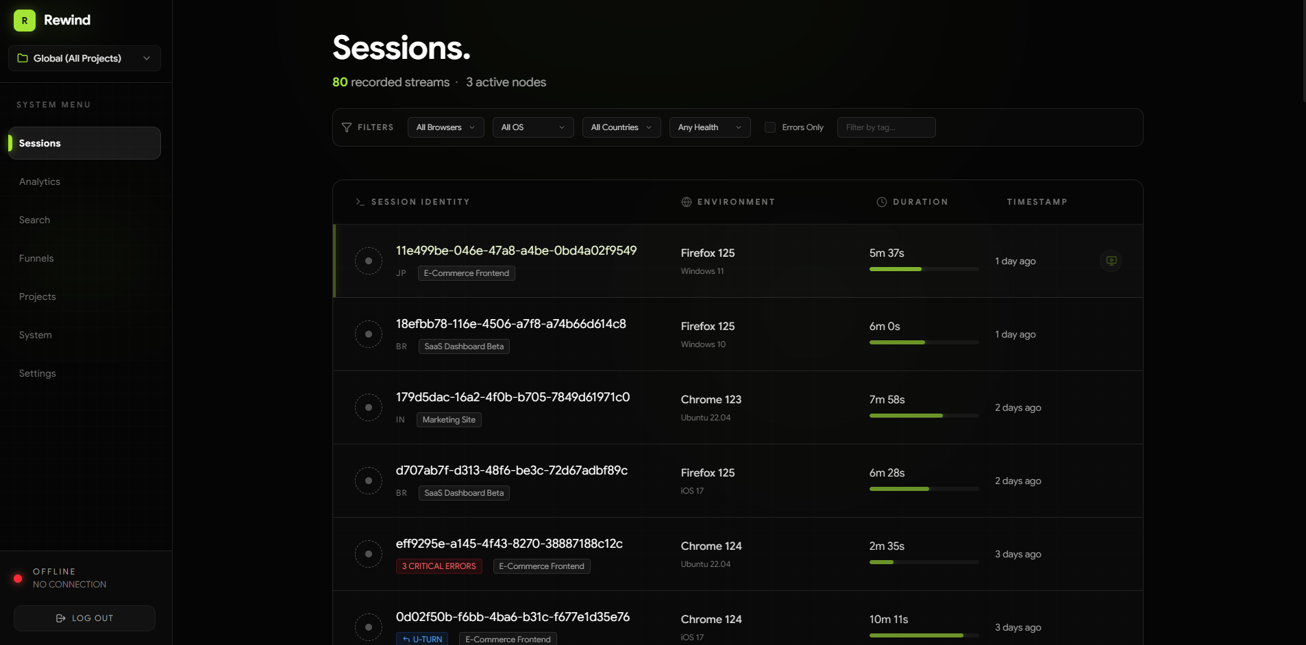The width and height of the screenshot is (1306, 645).
Task: Click the 7m 58s duration progress bar
Action: (x=924, y=416)
